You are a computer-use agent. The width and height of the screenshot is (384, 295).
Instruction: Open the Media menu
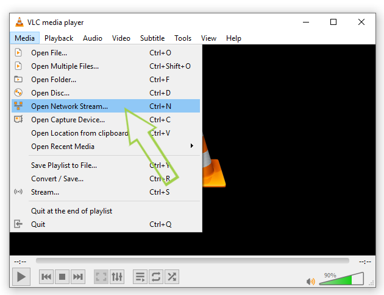pos(24,38)
